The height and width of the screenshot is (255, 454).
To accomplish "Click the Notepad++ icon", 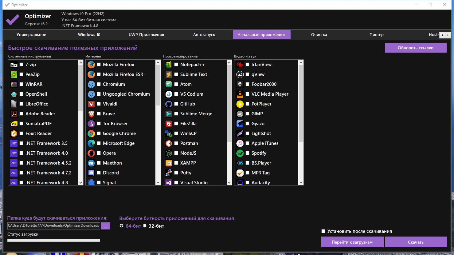I will click(x=169, y=65).
